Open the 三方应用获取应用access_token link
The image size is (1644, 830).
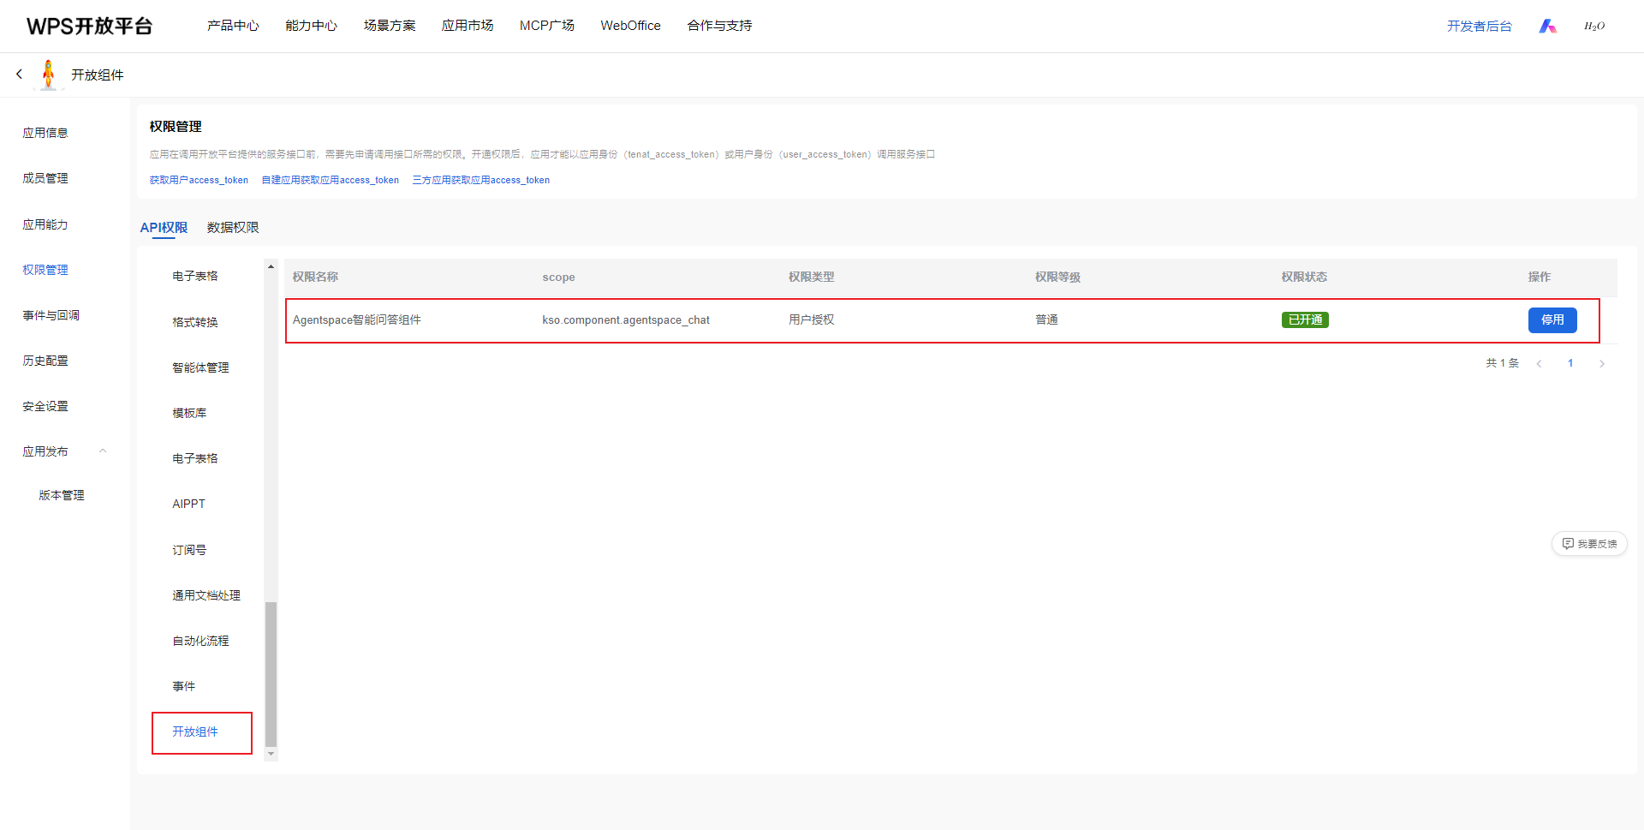coord(480,181)
